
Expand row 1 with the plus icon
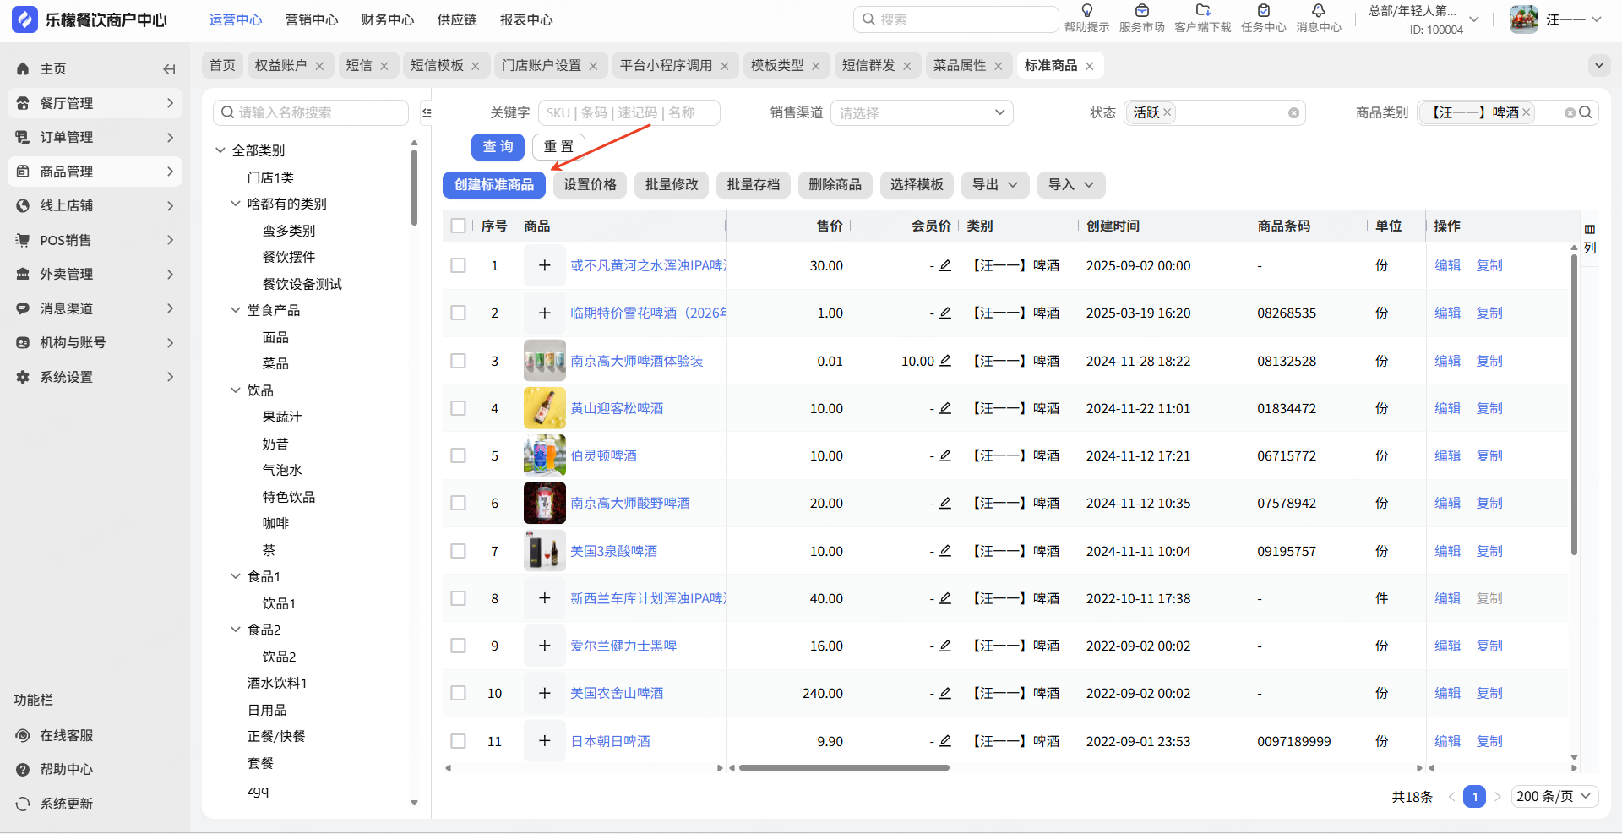(545, 265)
